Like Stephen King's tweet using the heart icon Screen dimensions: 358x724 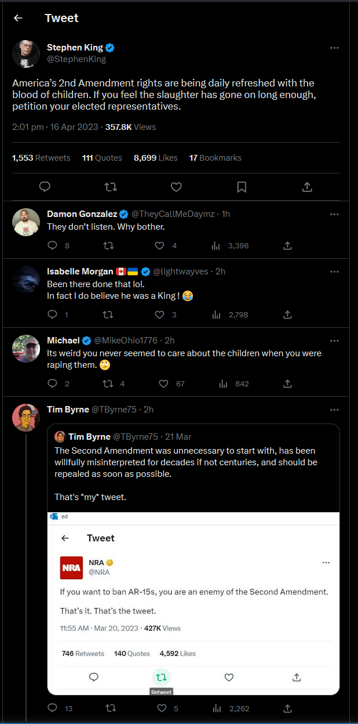click(176, 187)
